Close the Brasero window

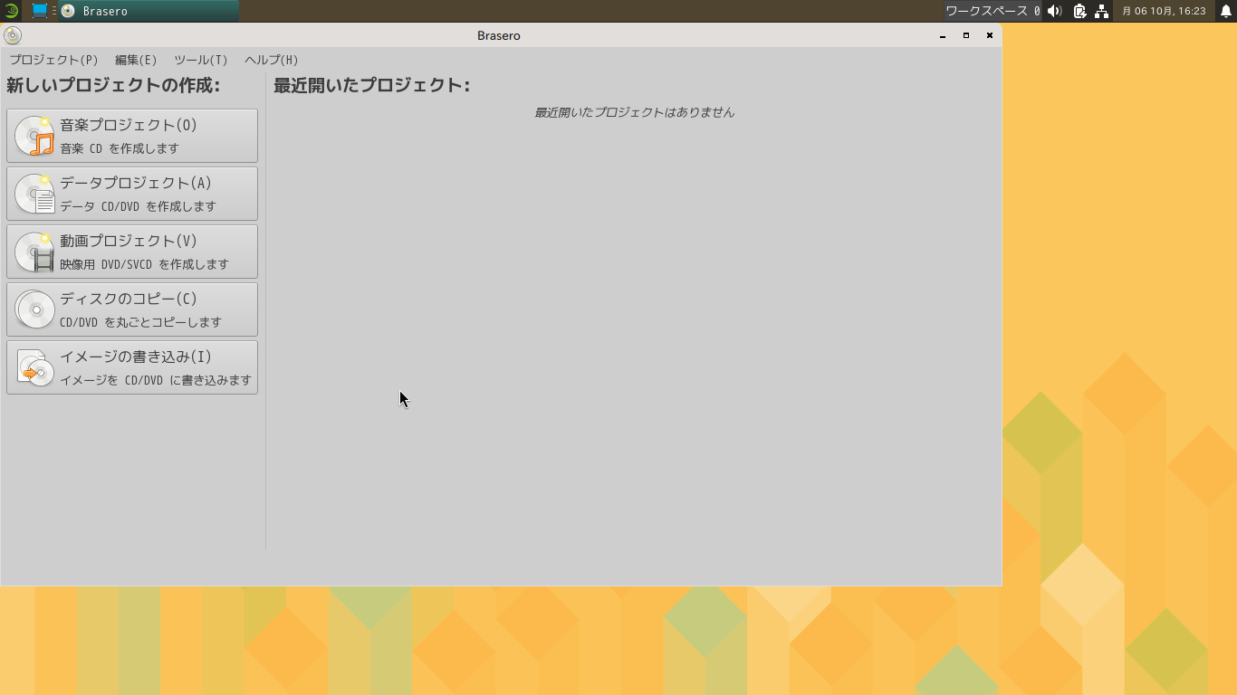coord(990,35)
